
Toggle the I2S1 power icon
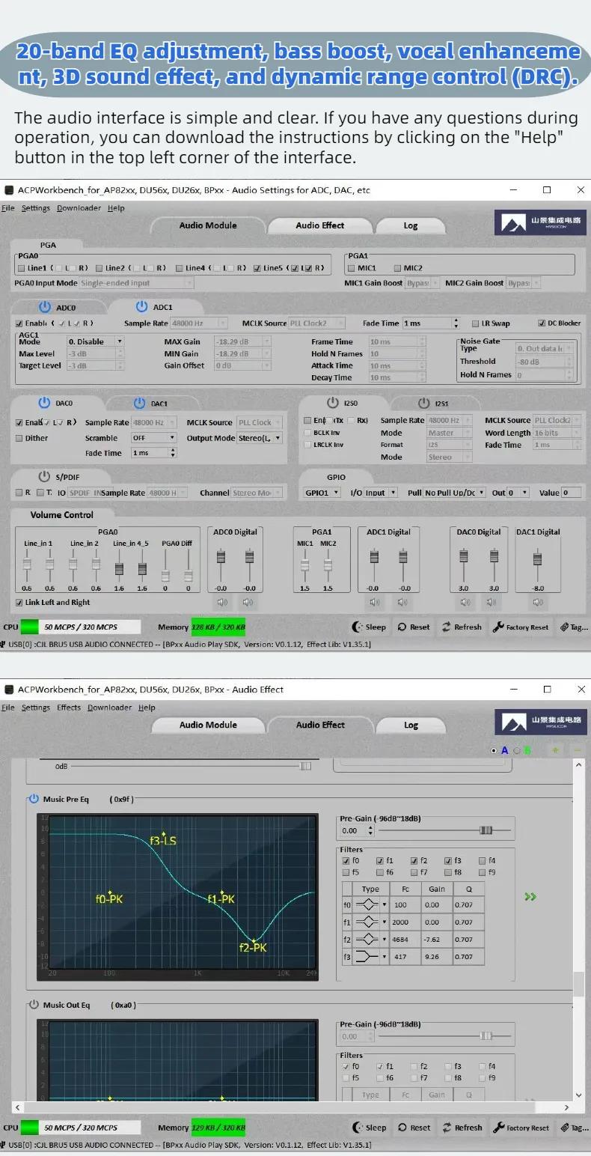pyautogui.click(x=423, y=403)
